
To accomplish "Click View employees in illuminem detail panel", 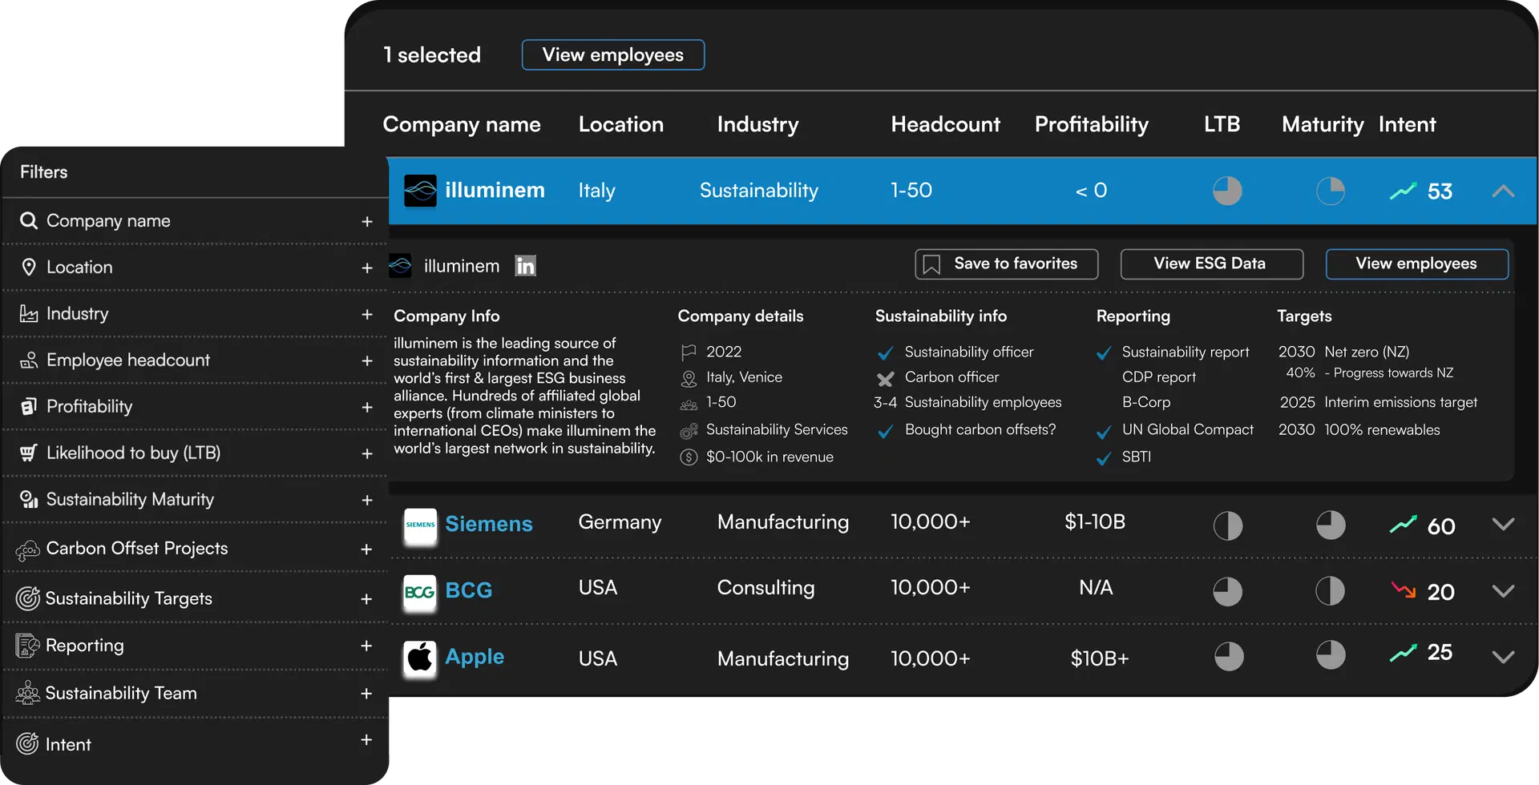I will tap(1417, 264).
